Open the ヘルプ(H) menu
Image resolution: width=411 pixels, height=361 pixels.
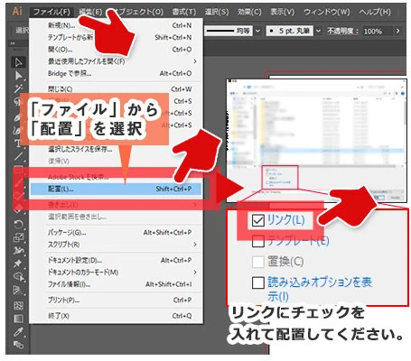pyautogui.click(x=375, y=12)
